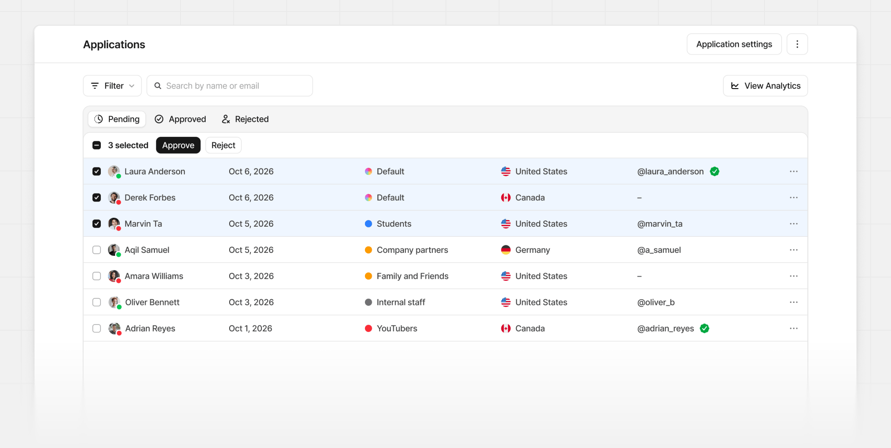Viewport: 891px width, 448px height.
Task: Check Oliver Bennett's checkbox
Action: pos(96,302)
